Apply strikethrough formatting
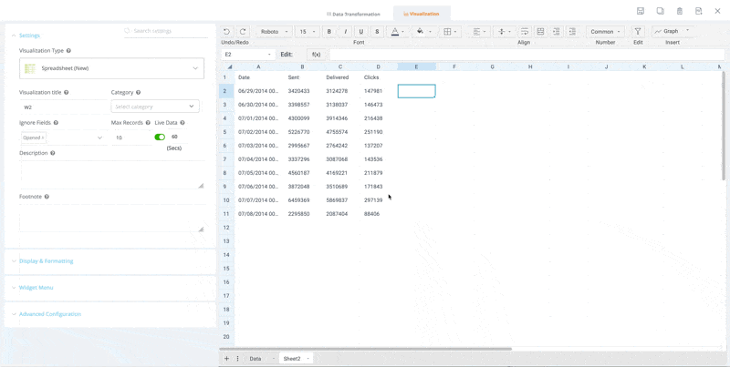730x367 pixels. click(x=377, y=32)
